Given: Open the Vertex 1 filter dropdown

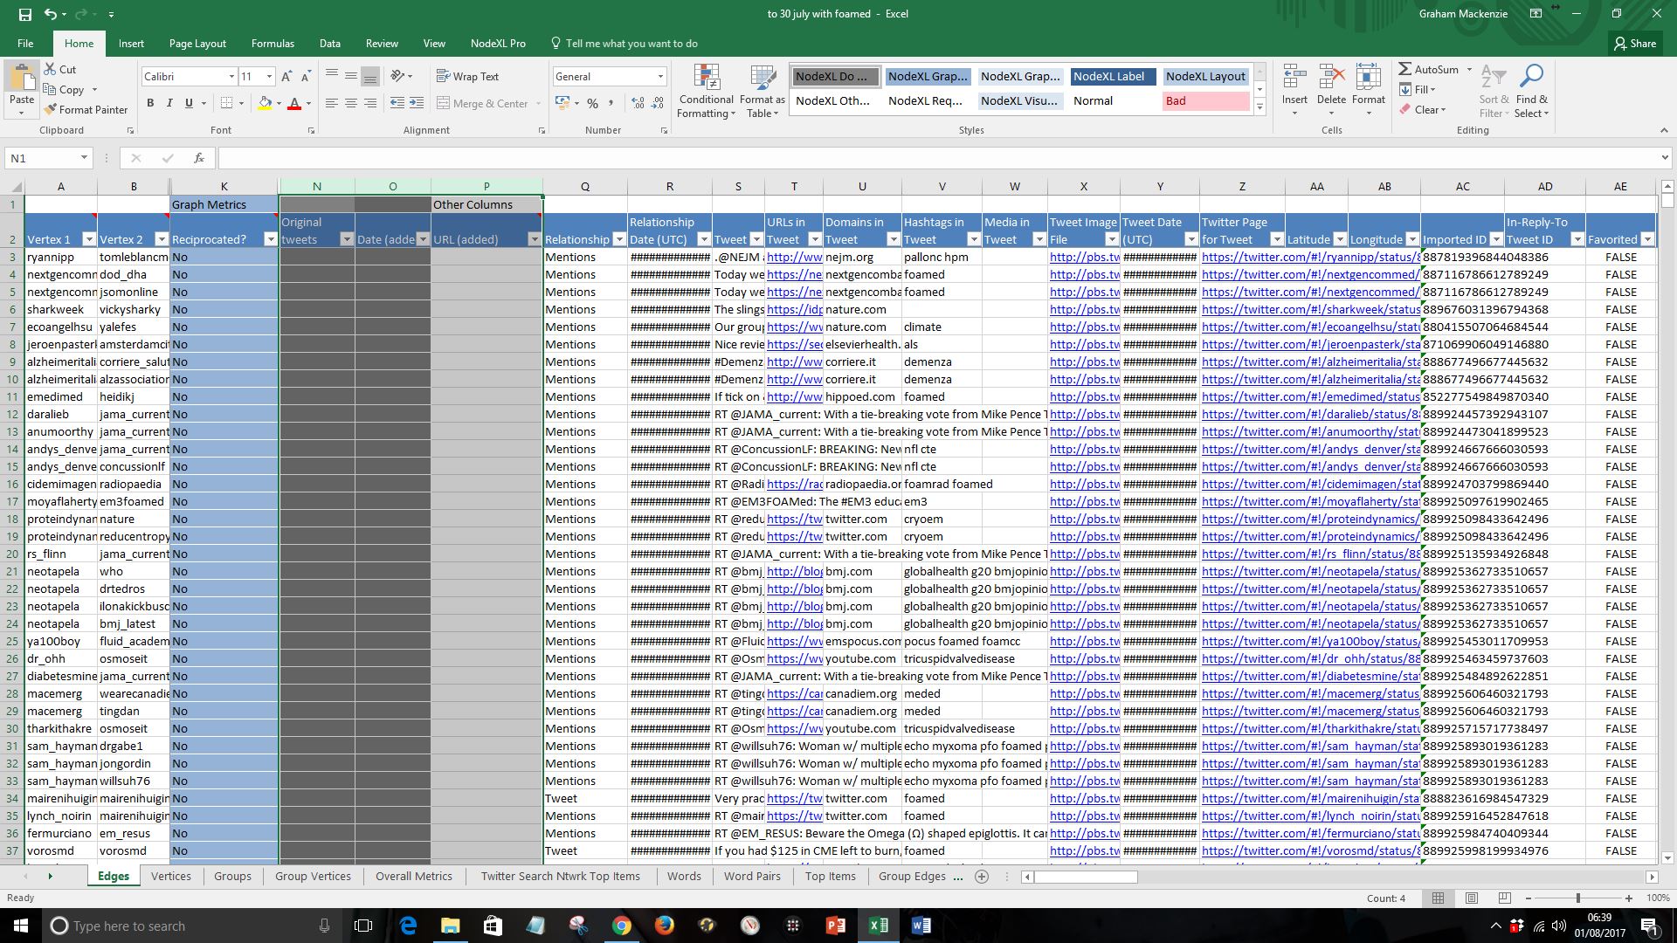Looking at the screenshot, I should 88,239.
